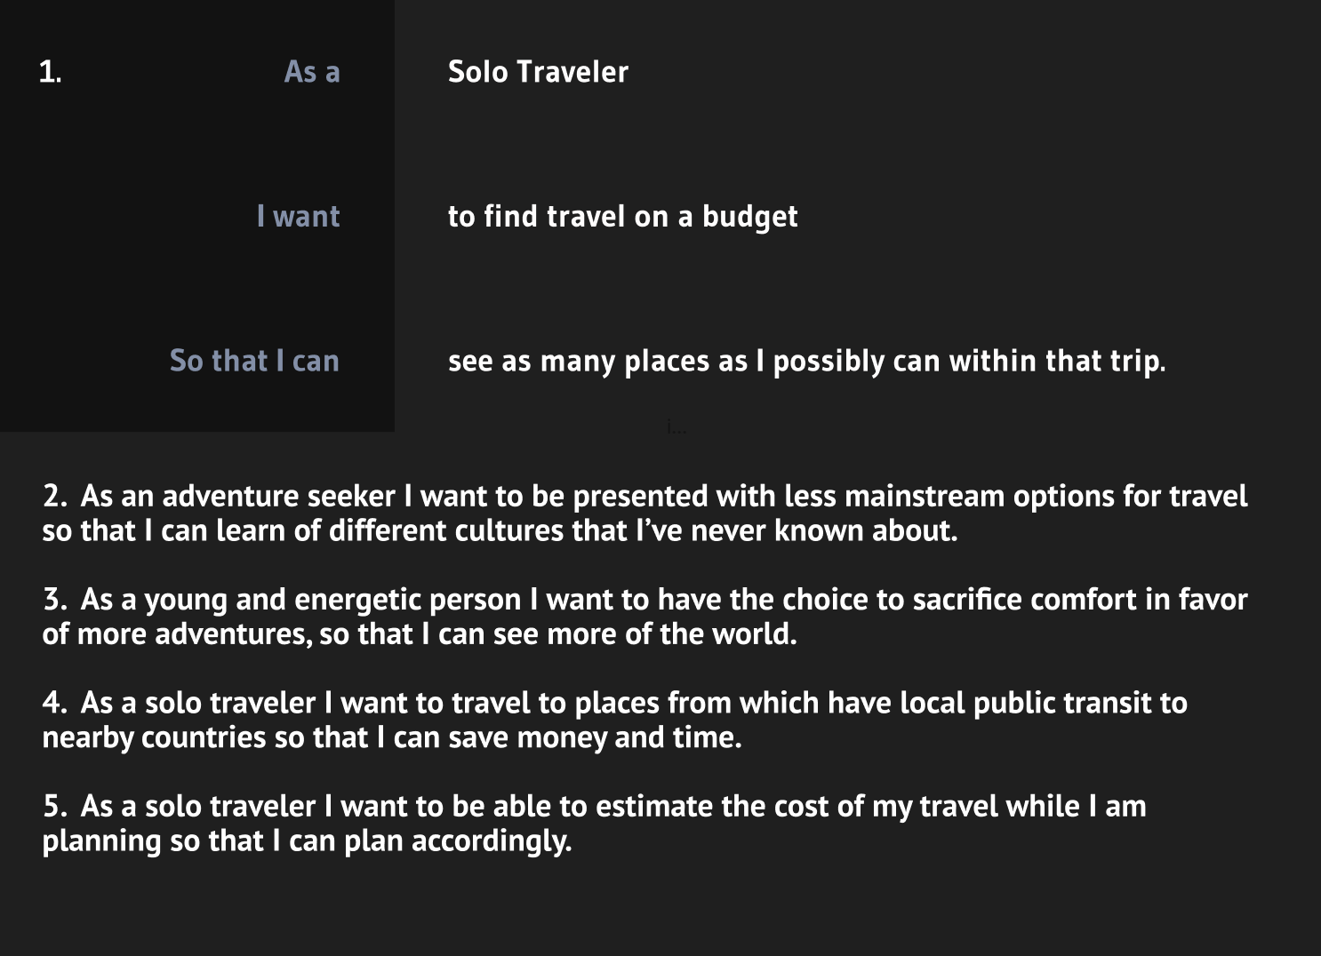Select the "Solo Traveler" text
The height and width of the screenshot is (956, 1321).
pyautogui.click(x=538, y=72)
